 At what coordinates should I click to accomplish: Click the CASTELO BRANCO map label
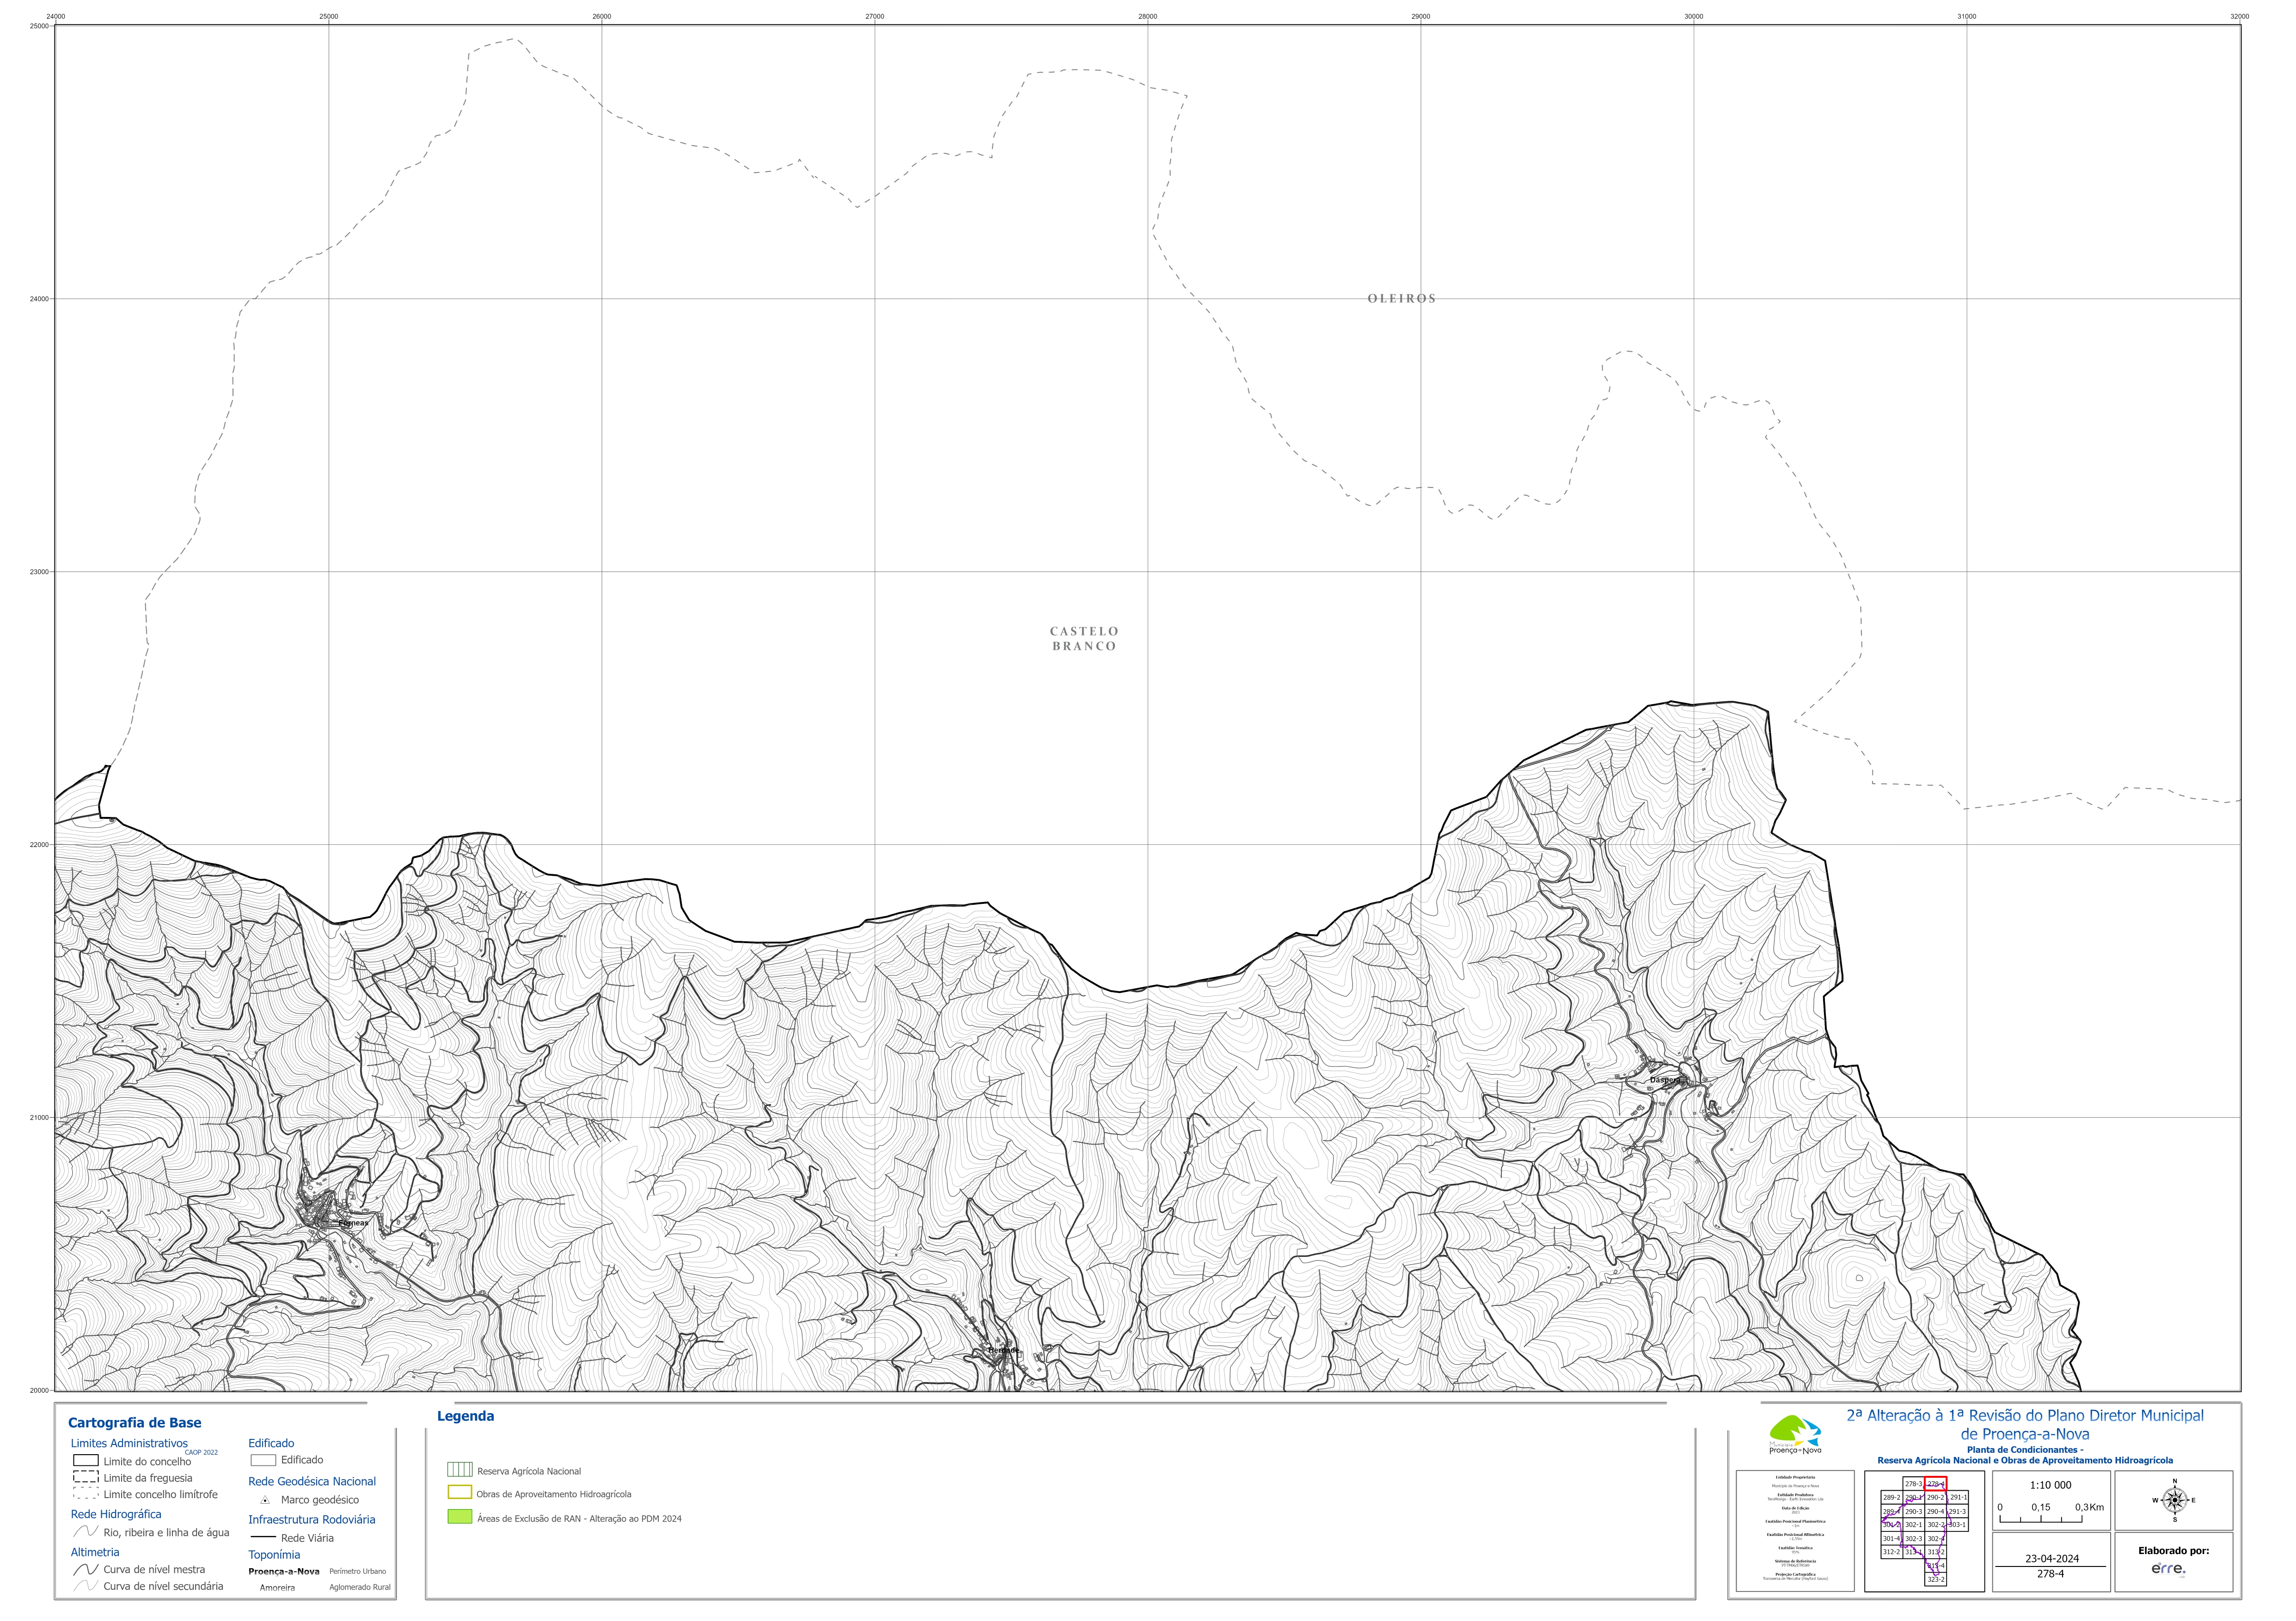tap(1084, 639)
